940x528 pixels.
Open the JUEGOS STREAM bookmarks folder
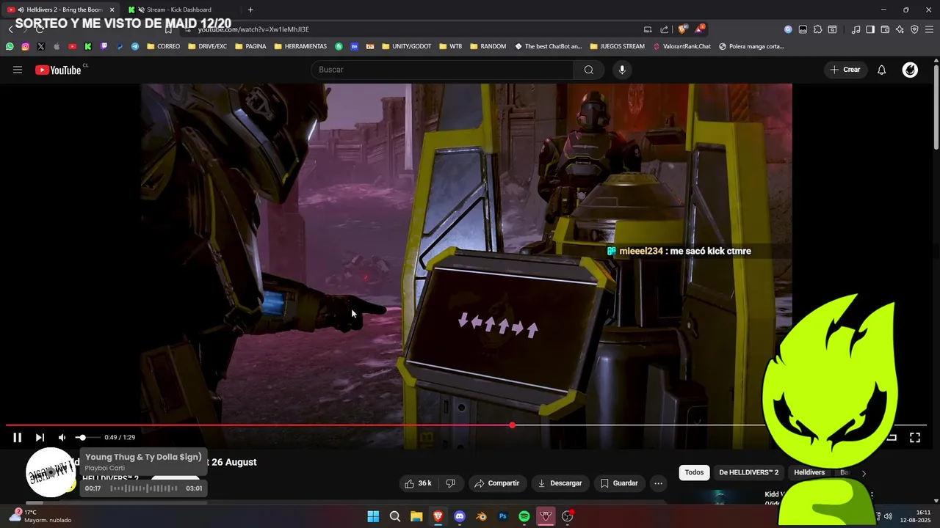pyautogui.click(x=617, y=46)
